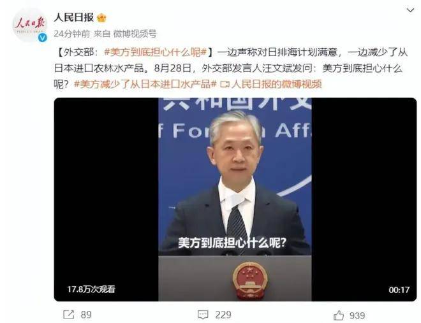The image size is (421, 323).
Task: Click the 人民日报 profile avatar
Action: pos(30,25)
